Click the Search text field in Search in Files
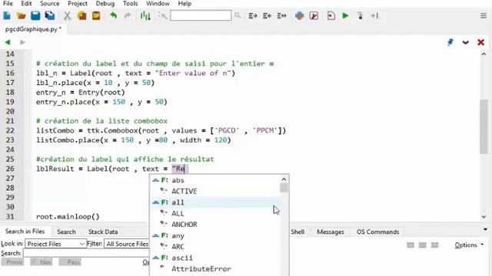The width and height of the screenshot is (492, 276). (86, 253)
